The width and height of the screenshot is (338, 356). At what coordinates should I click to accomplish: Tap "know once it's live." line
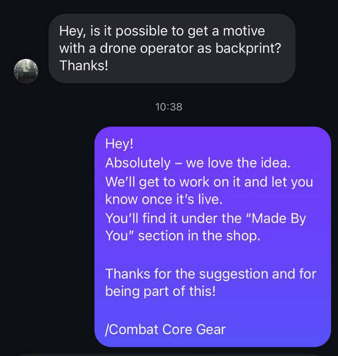[164, 199]
